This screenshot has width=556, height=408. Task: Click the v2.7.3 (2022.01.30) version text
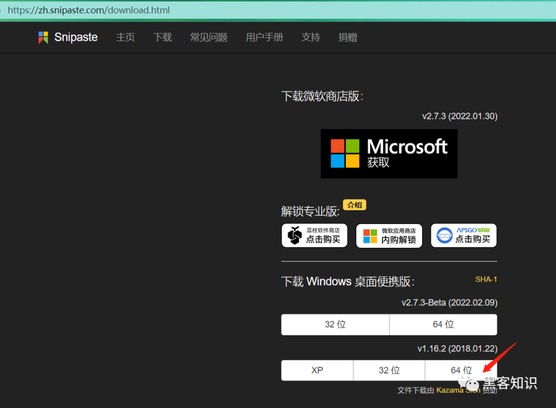(460, 116)
